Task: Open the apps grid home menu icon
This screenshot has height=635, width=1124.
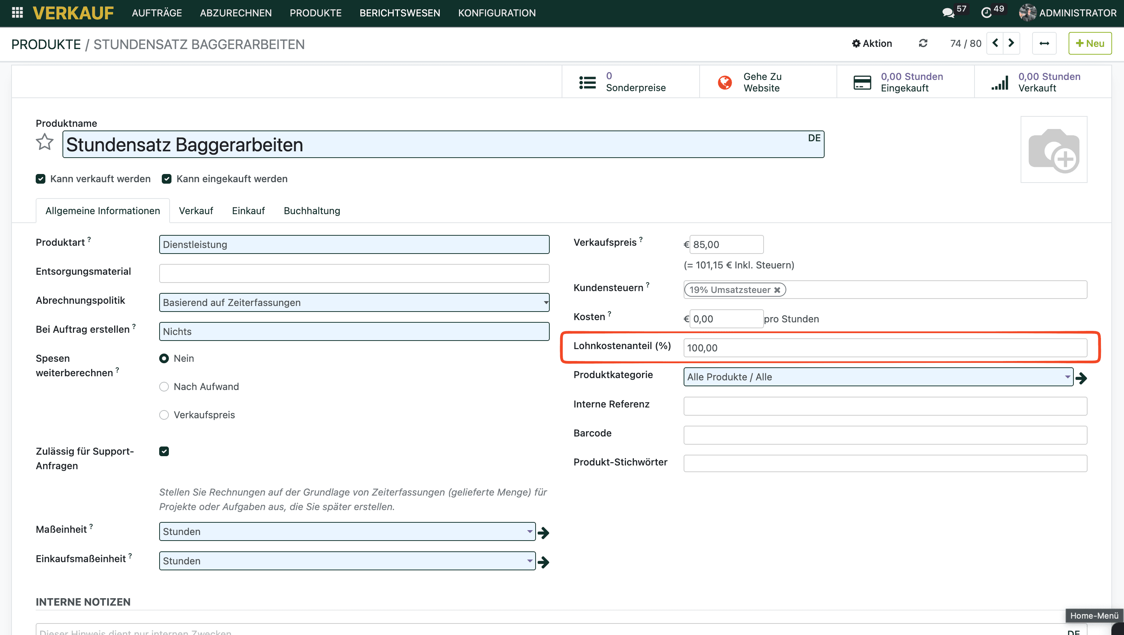Action: point(17,13)
